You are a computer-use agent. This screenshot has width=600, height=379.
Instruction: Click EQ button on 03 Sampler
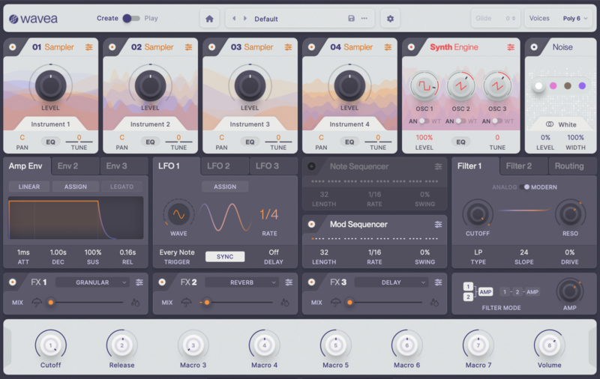250,141
